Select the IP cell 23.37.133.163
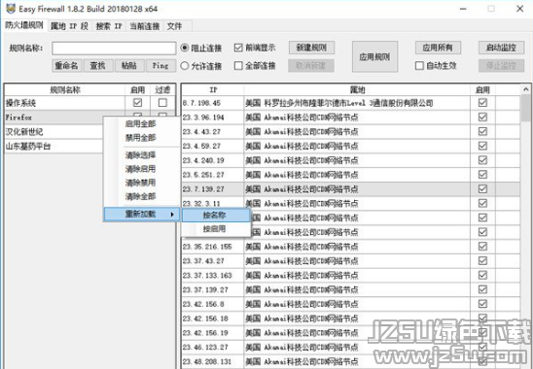533x369 pixels. click(212, 276)
